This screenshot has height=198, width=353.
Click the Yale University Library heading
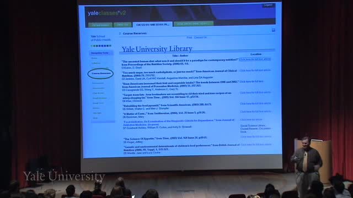pyautogui.click(x=157, y=49)
